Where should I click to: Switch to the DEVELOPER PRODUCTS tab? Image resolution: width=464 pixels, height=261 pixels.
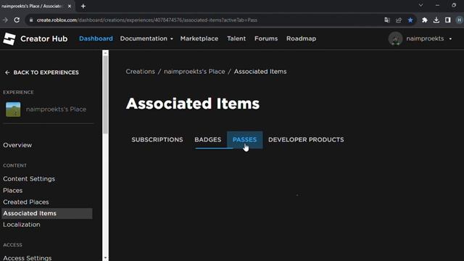[x=306, y=140]
